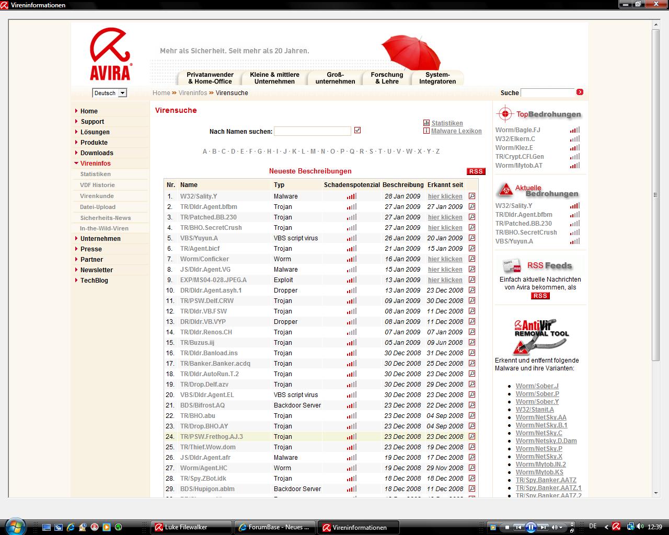Click the Internet Explorer quick launch icon
Screen dimensions: 669x535
(x=71, y=527)
